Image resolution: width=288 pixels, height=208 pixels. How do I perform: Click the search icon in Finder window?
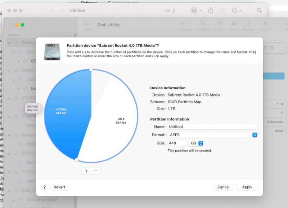click(x=259, y=10)
